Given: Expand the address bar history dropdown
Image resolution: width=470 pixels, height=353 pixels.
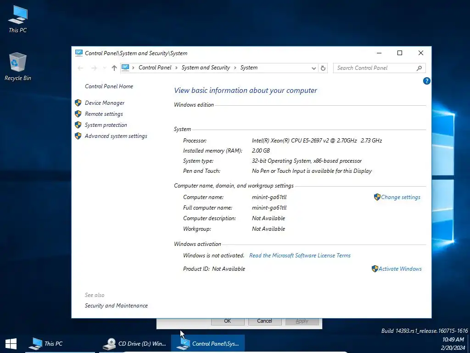Looking at the screenshot, I should (313, 68).
